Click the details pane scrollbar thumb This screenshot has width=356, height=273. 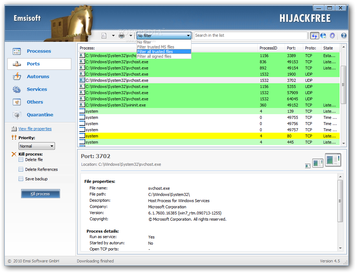click(340, 201)
